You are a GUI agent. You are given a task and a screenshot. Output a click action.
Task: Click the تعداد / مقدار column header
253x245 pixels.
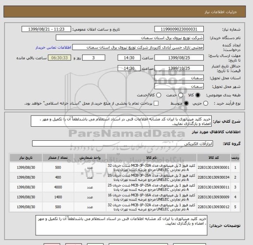58,158
